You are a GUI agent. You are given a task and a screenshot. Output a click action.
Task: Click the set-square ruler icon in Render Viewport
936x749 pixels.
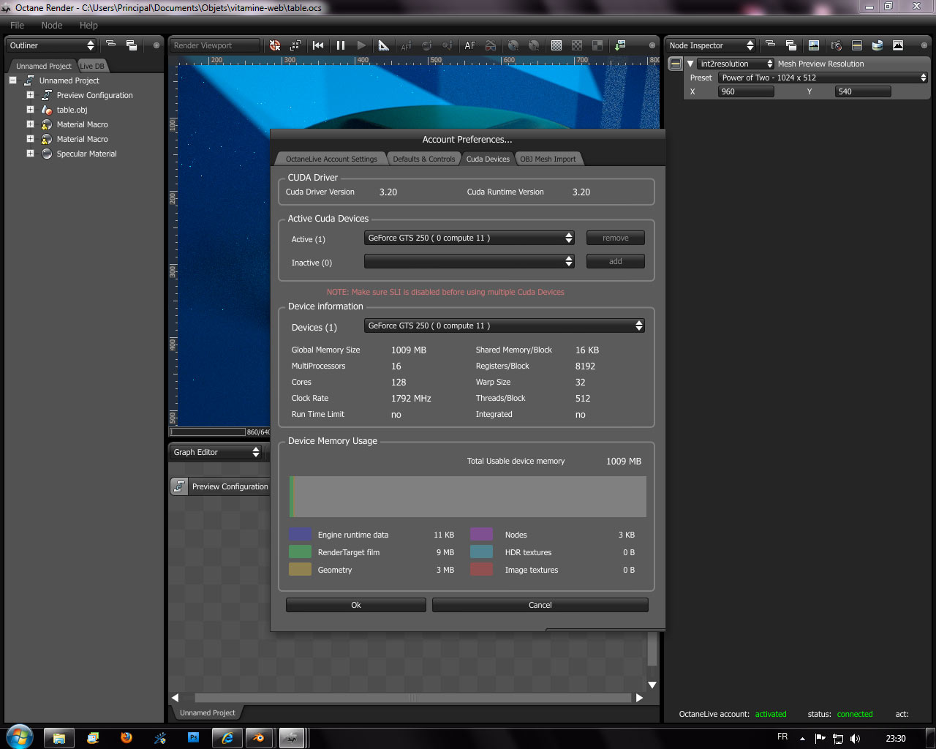coord(383,45)
